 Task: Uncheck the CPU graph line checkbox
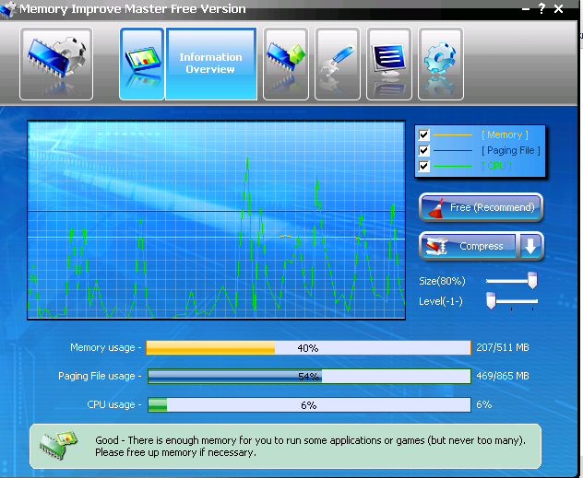point(423,166)
